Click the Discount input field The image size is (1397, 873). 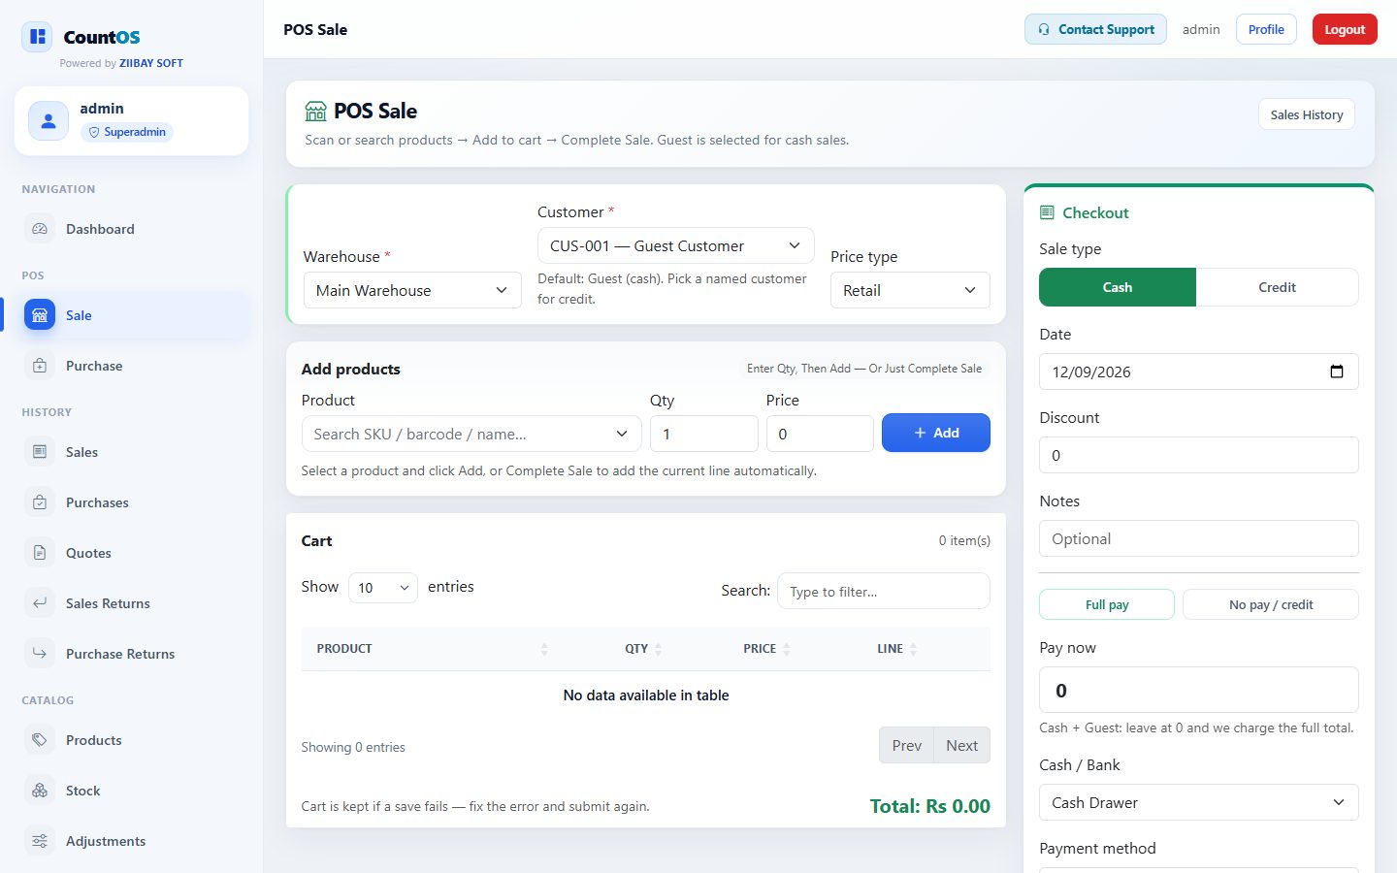tap(1199, 455)
